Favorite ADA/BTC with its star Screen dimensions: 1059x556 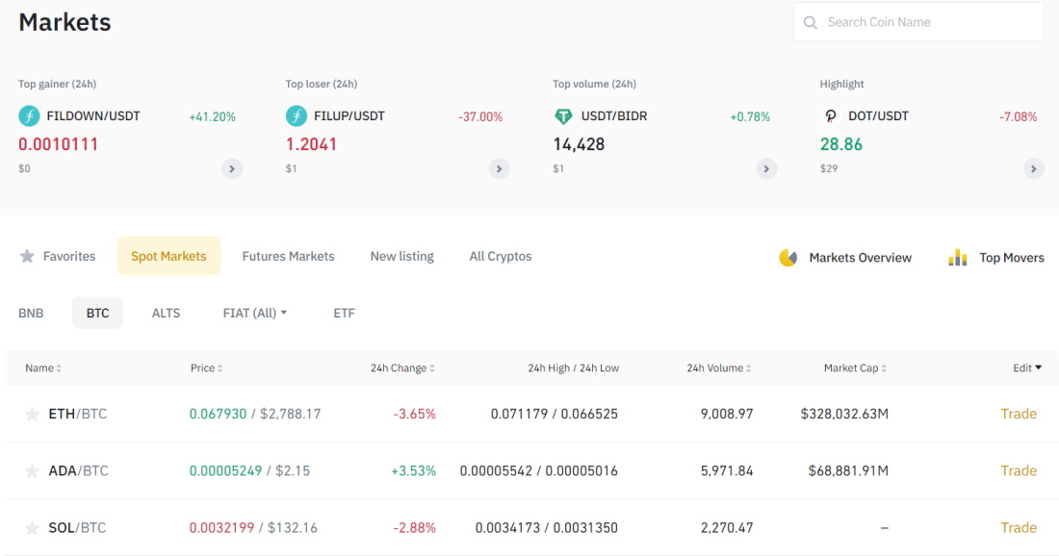click(32, 471)
